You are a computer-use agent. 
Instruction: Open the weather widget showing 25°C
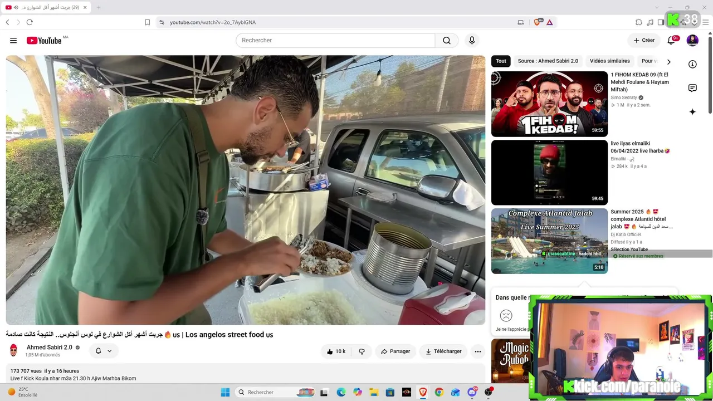(23, 392)
